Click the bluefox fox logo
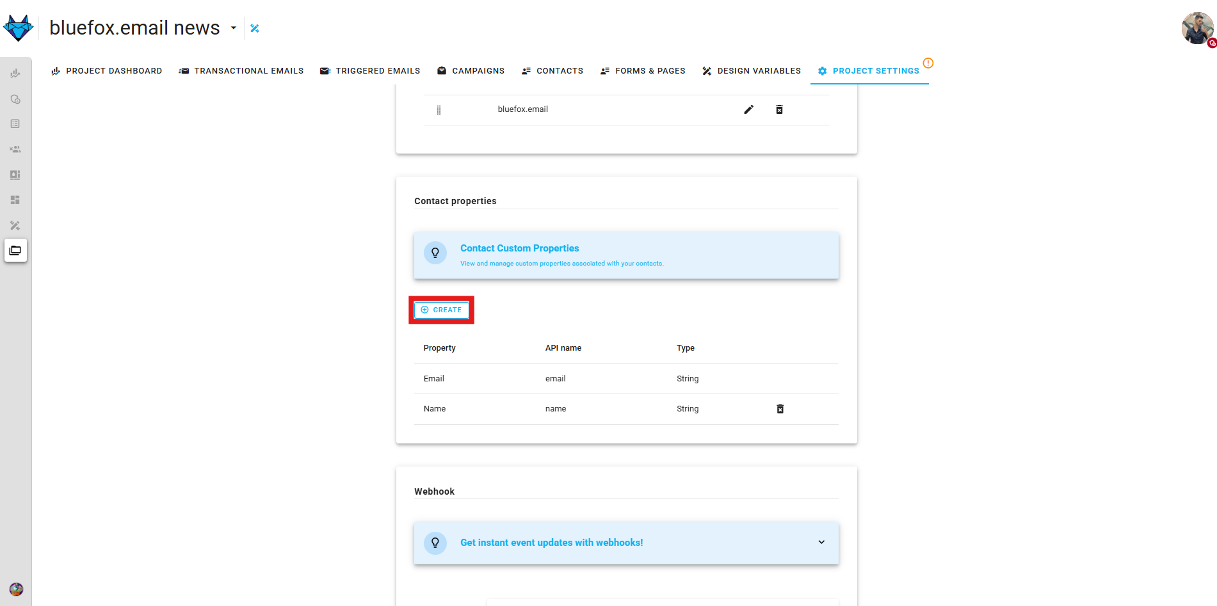1217x606 pixels. (x=18, y=28)
